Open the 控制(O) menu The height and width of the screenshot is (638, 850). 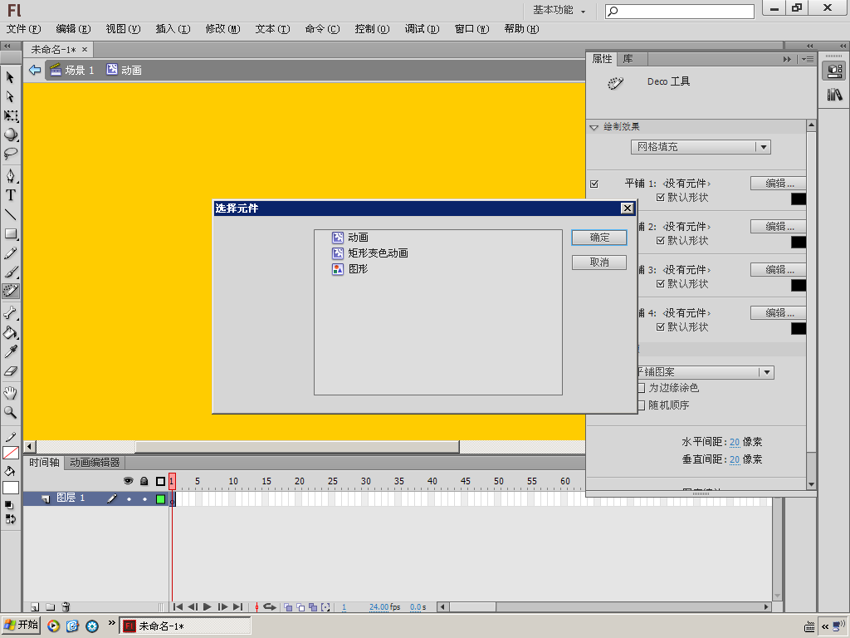[x=372, y=29]
